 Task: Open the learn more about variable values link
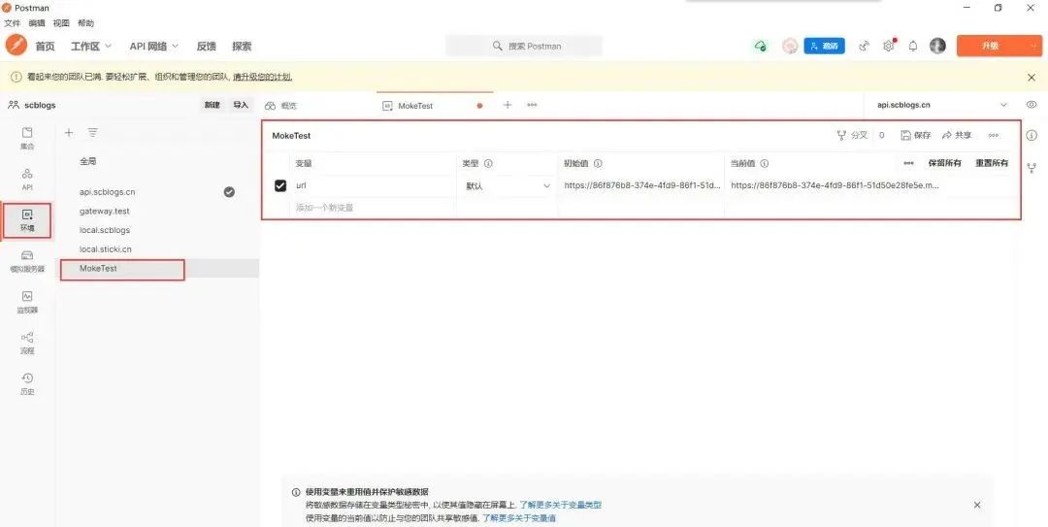click(518, 518)
